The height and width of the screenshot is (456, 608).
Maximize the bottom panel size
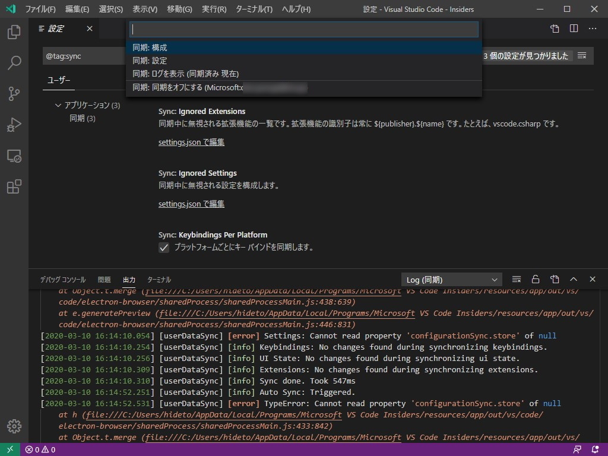coord(574,279)
